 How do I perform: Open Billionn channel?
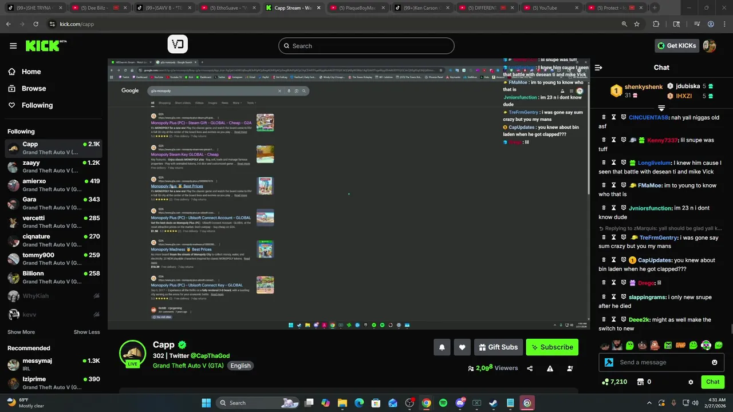click(54, 277)
